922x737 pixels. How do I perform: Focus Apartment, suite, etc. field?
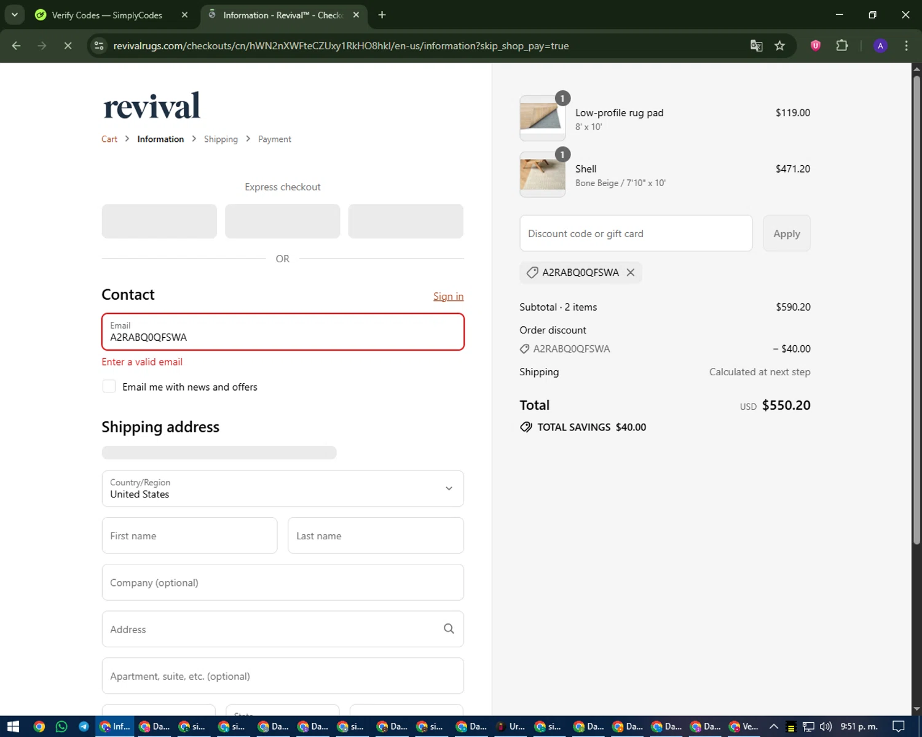click(283, 676)
